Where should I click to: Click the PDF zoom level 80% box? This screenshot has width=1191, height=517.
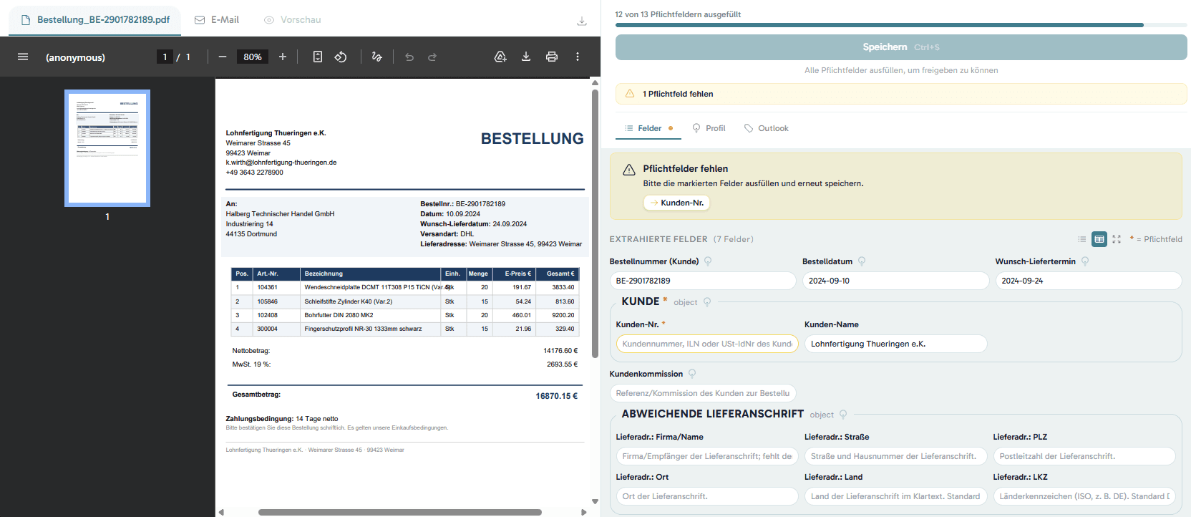(253, 57)
